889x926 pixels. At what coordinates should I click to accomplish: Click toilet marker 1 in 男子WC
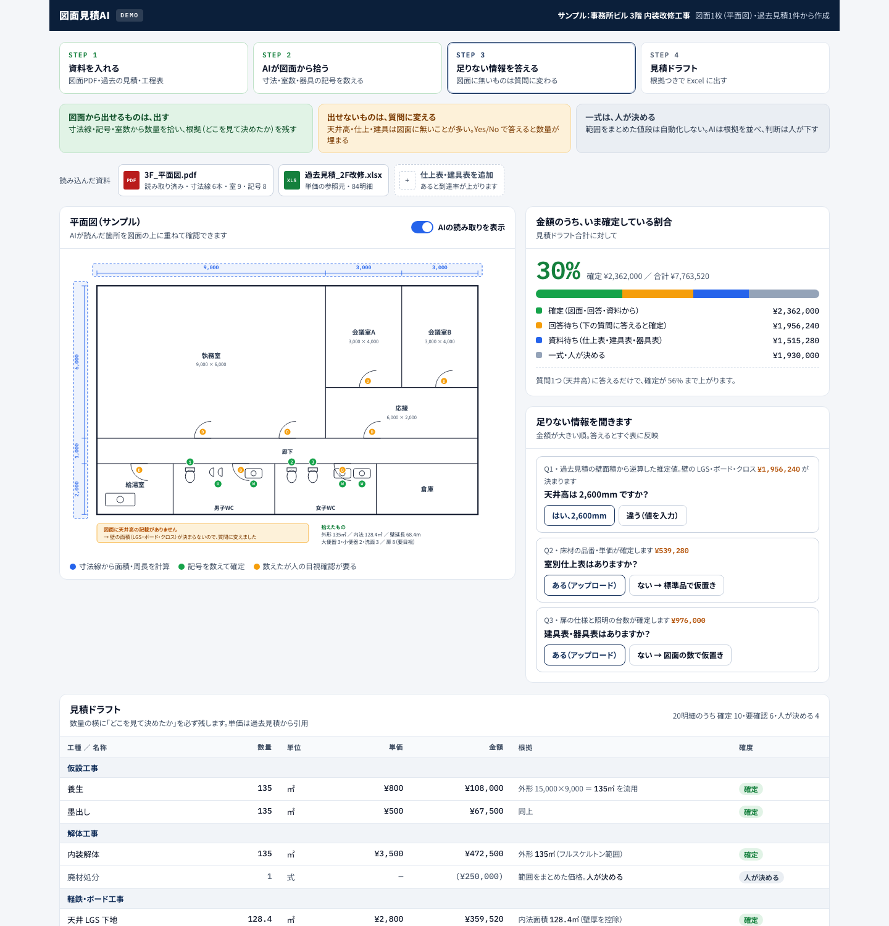(190, 462)
